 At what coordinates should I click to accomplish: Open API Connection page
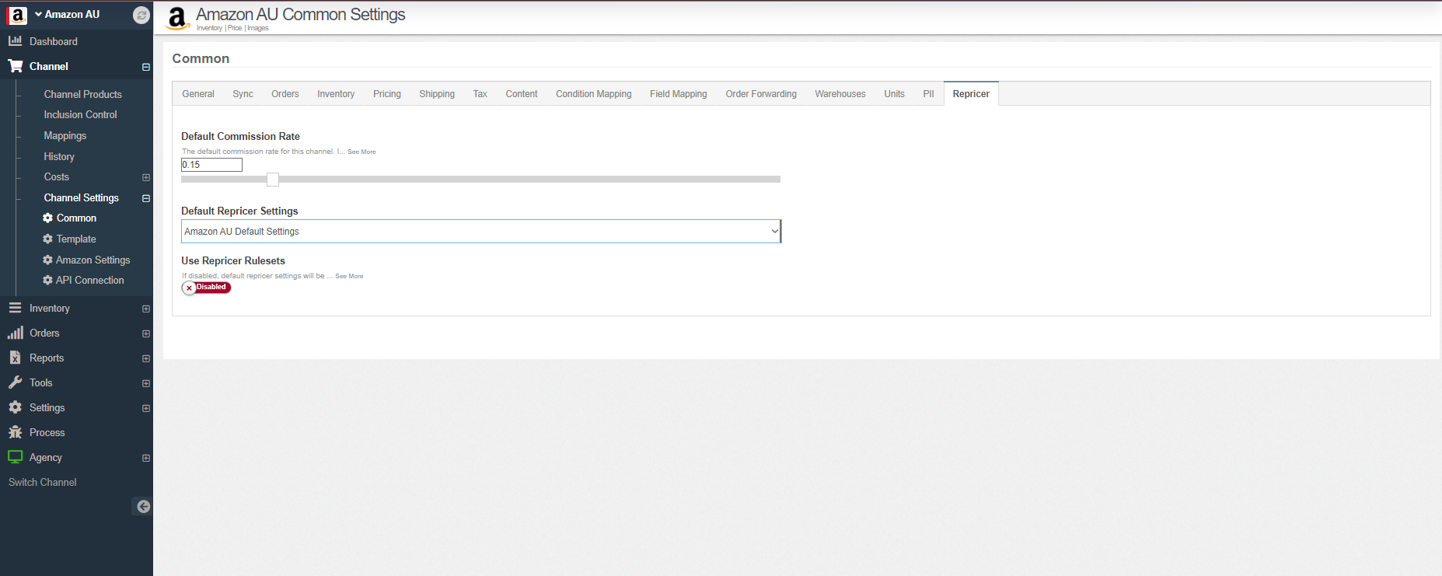click(90, 281)
